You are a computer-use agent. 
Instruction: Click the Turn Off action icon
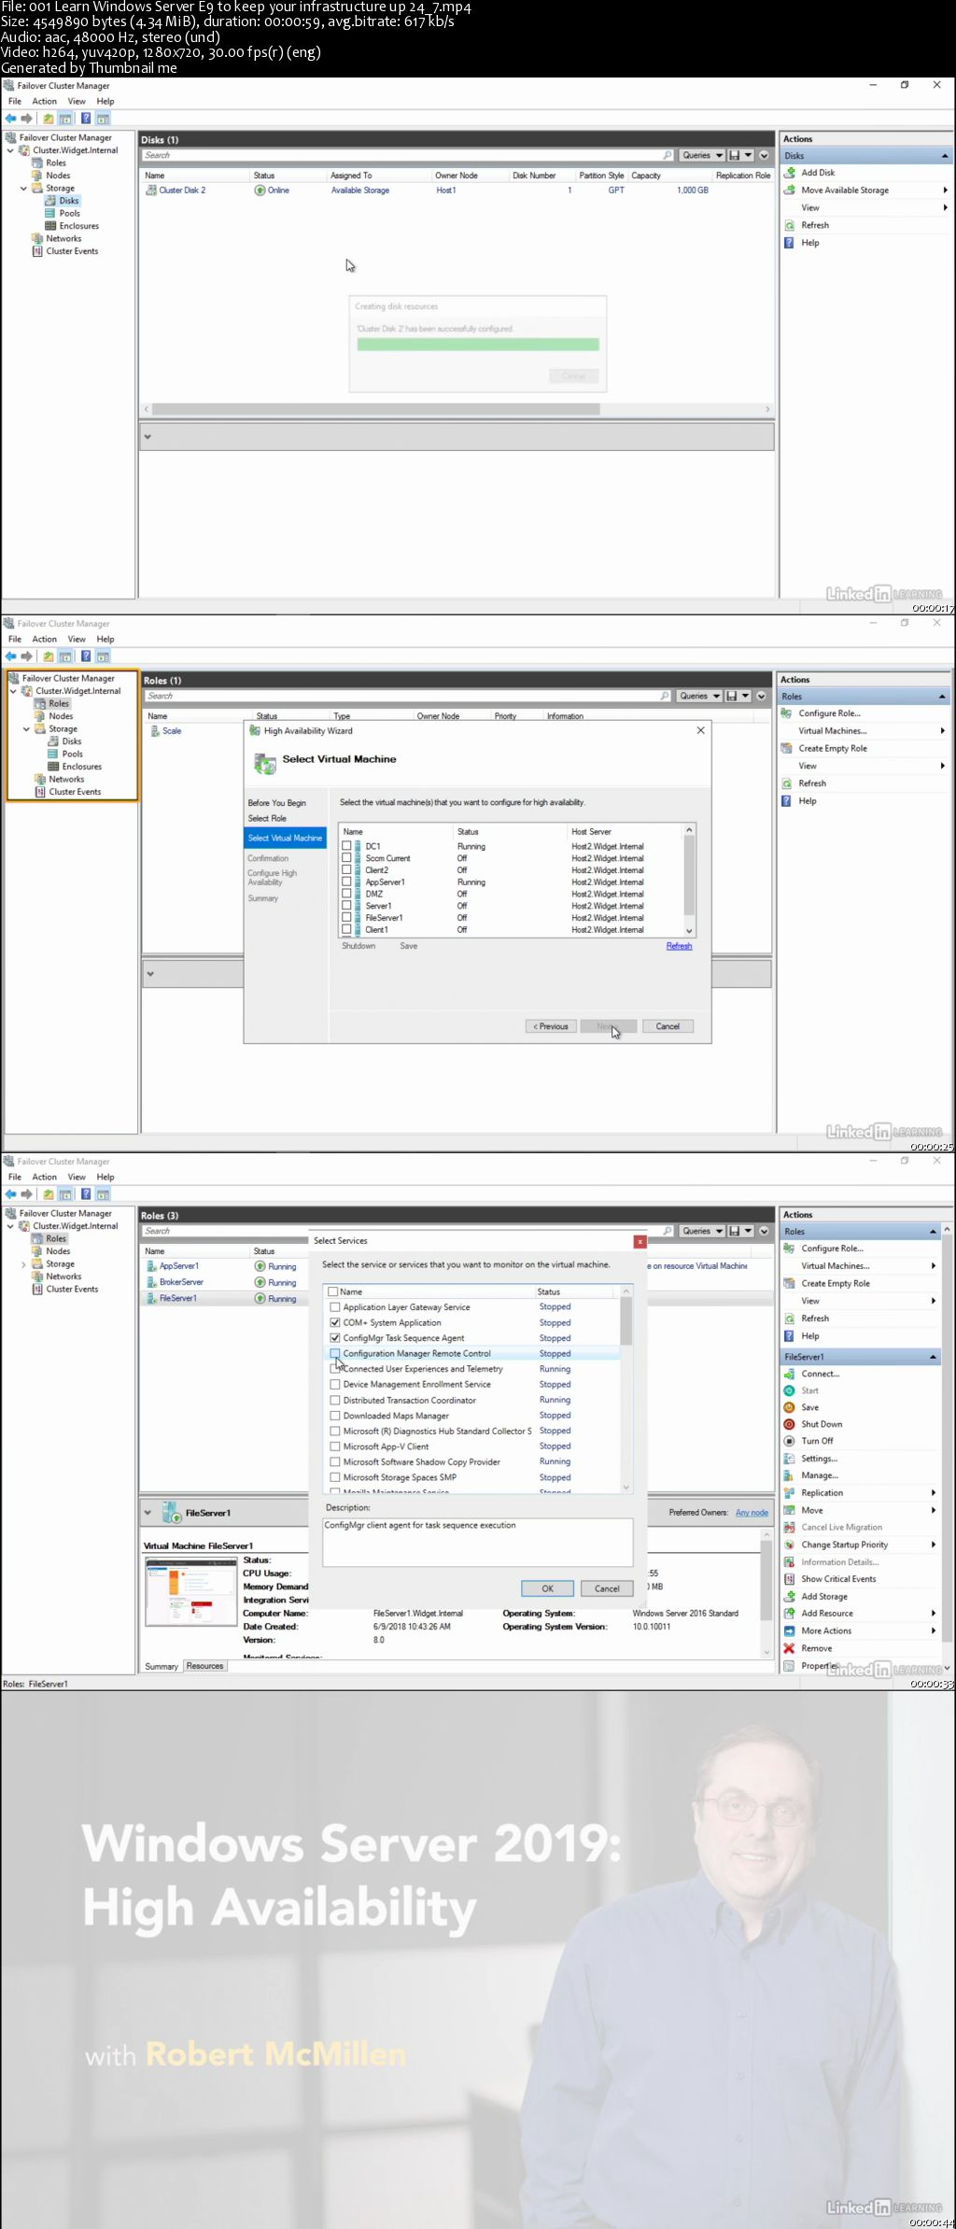(789, 1441)
